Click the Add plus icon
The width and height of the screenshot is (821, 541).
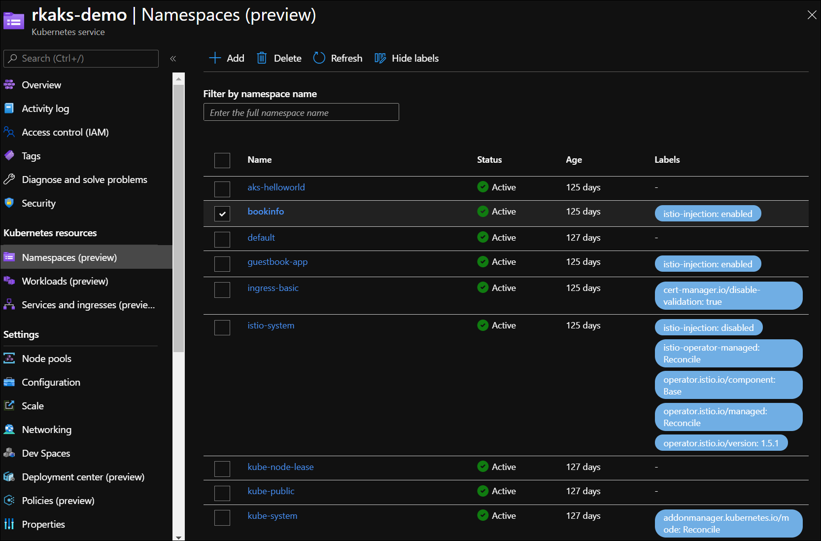coord(215,58)
